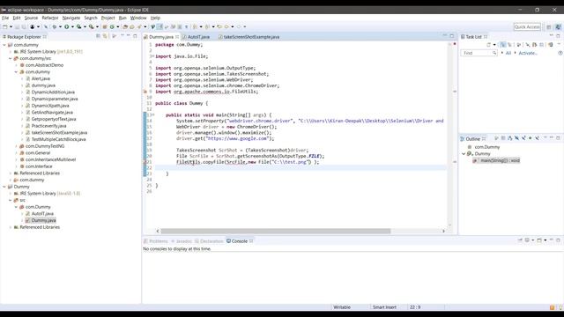Click the error marker on line 9
The height and width of the screenshot is (317, 564).
pos(145,92)
